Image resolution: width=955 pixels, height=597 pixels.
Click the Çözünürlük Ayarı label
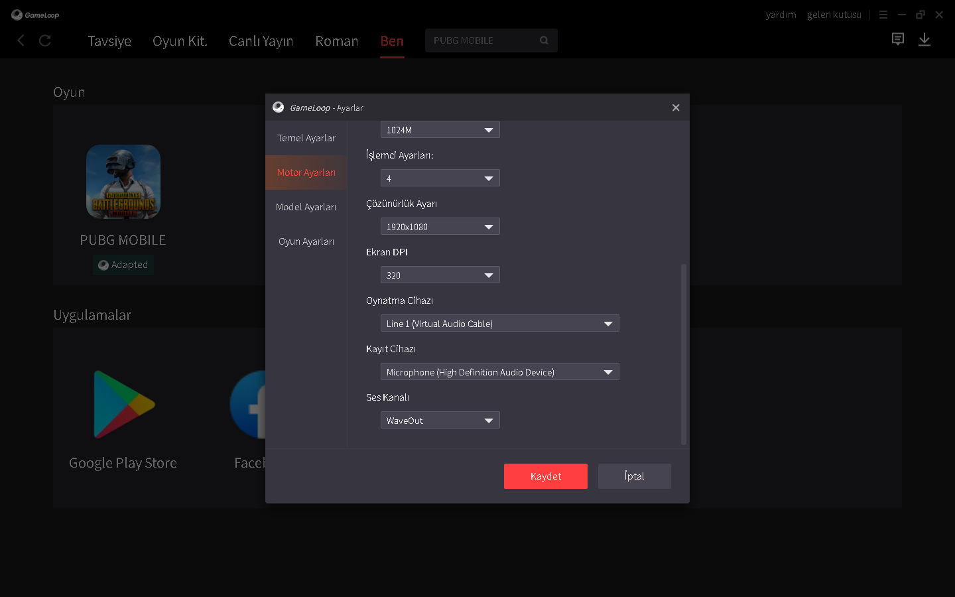pyautogui.click(x=402, y=204)
